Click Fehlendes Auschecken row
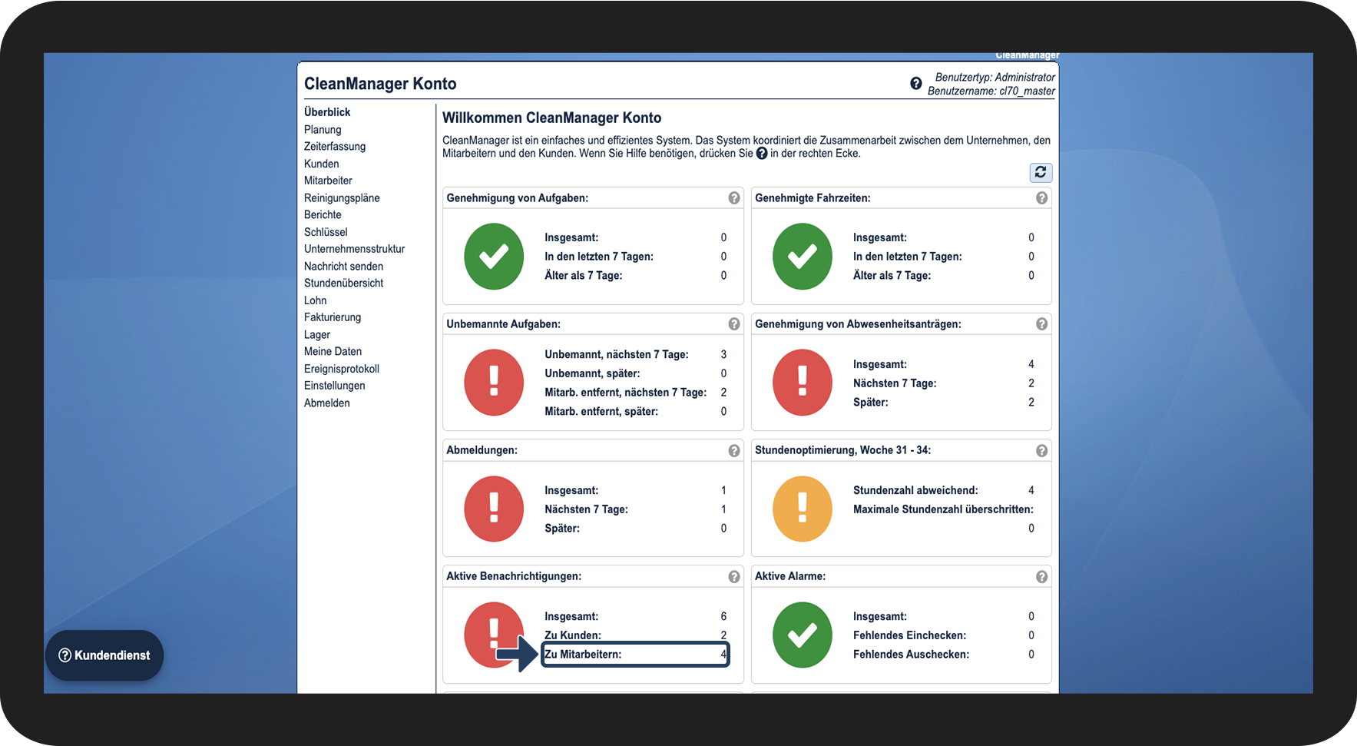Screen dimensions: 1357x746 tap(943, 655)
